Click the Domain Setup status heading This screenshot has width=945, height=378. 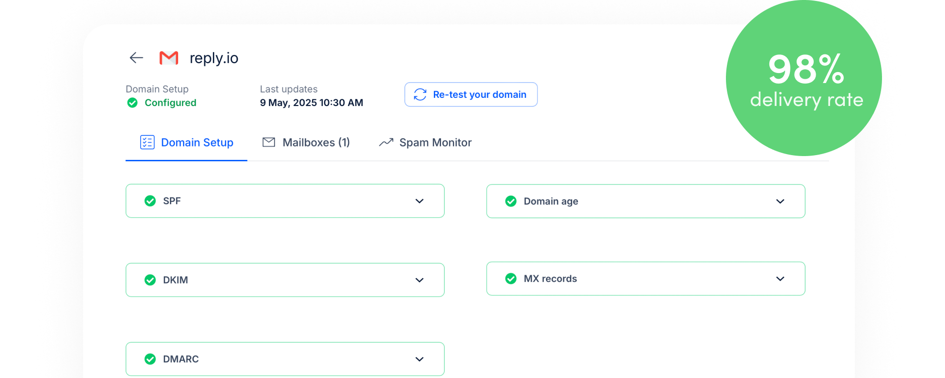coord(157,89)
